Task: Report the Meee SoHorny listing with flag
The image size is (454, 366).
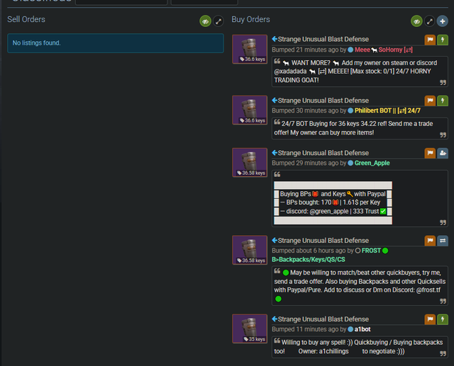Action: coord(431,40)
